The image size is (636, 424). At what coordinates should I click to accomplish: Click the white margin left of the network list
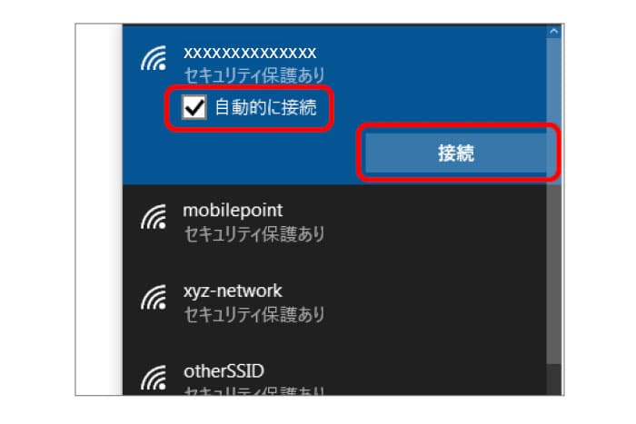click(99, 209)
